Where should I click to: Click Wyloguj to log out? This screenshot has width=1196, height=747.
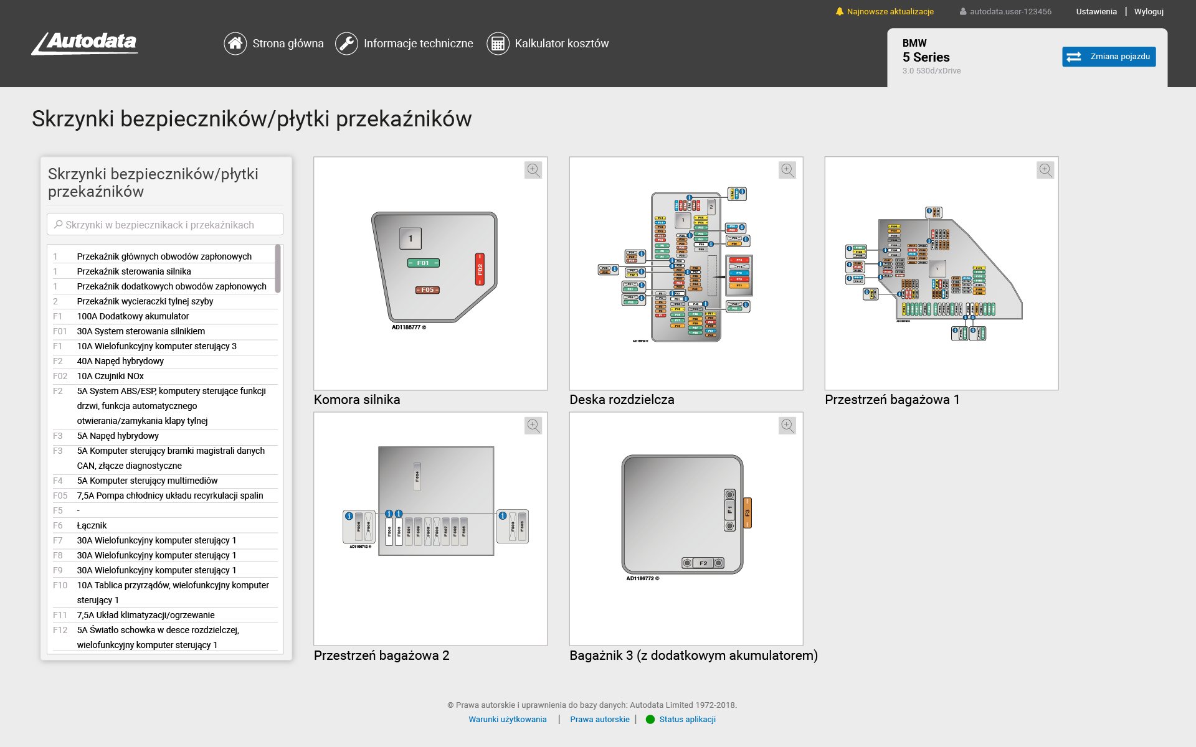(x=1149, y=11)
